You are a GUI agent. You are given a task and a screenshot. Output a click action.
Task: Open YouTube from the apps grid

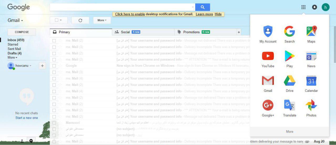[x=268, y=59]
